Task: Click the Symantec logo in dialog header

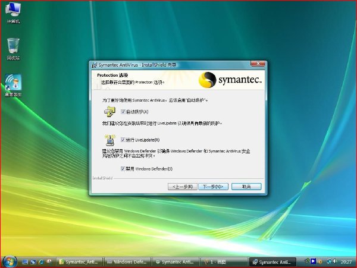Action: 230,80
